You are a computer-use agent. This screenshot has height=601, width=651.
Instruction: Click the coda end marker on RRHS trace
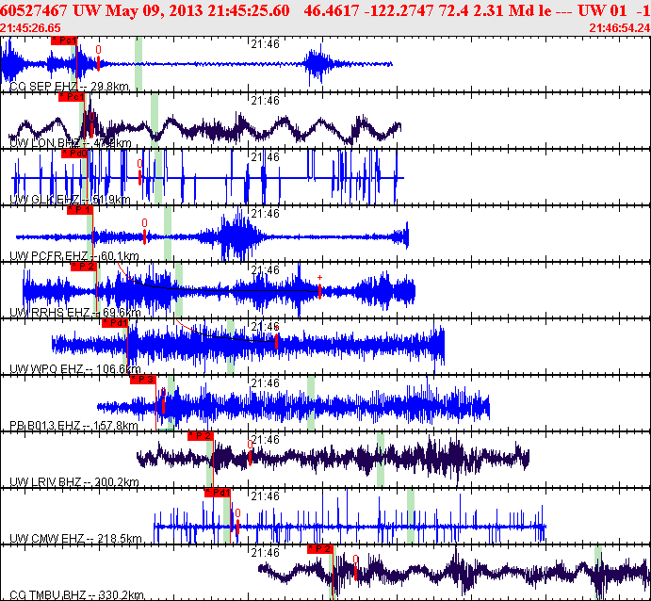(319, 291)
